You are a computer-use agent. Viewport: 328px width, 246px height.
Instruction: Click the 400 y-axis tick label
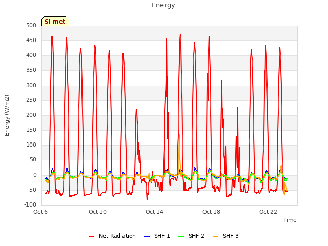[x=31, y=55]
